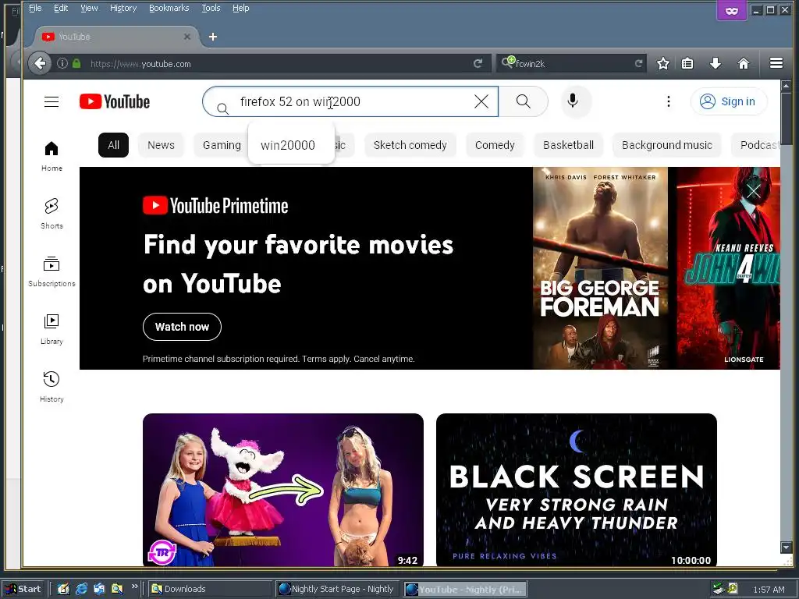Go back with the browser back arrow

tap(40, 64)
